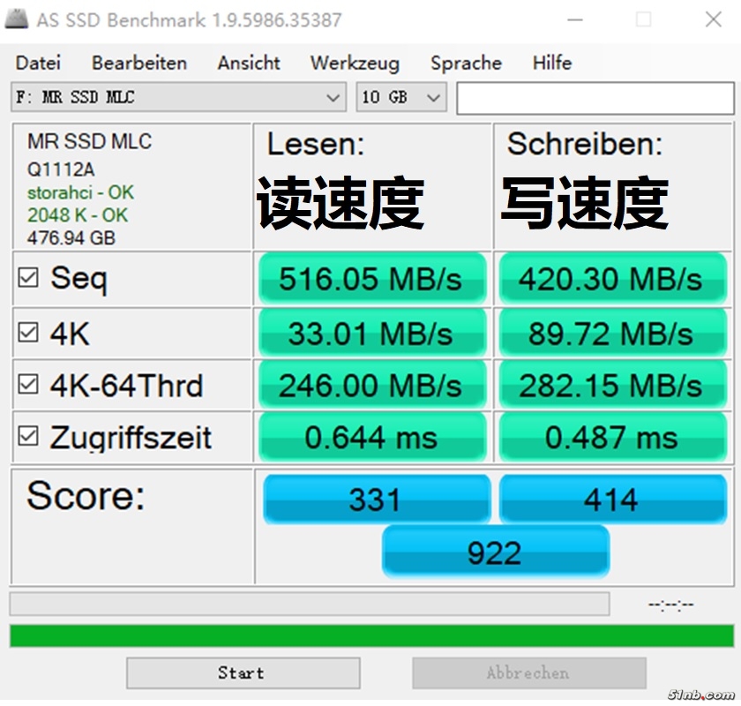Click the disabled Abbrechen button
Screen dimensions: 741x706
pos(529,672)
